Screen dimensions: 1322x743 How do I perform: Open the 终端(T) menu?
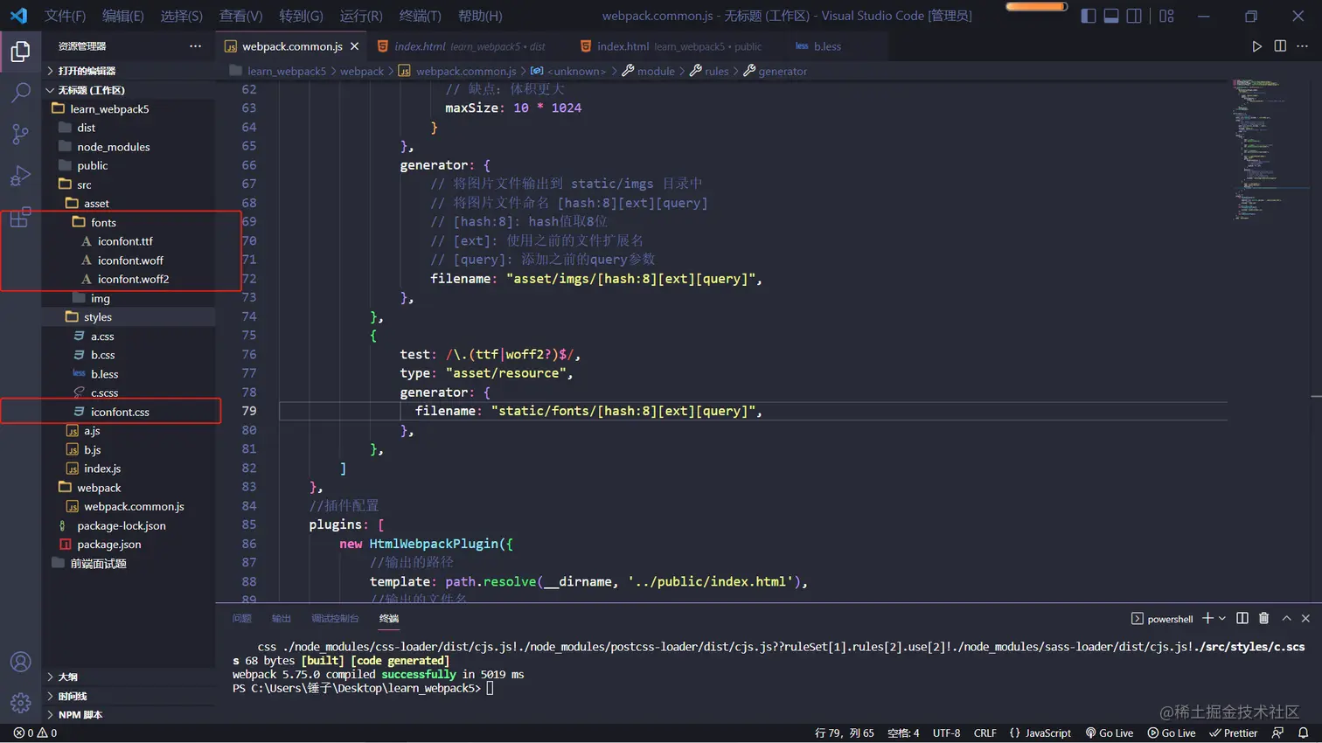coord(420,16)
